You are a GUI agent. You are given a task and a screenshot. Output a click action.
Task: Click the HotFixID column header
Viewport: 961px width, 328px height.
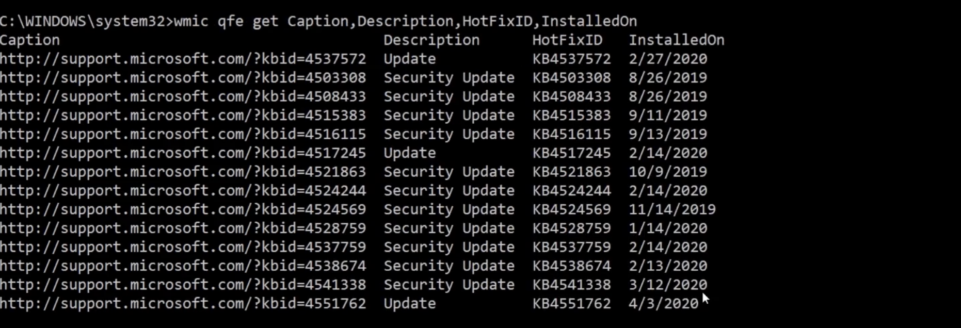point(567,40)
